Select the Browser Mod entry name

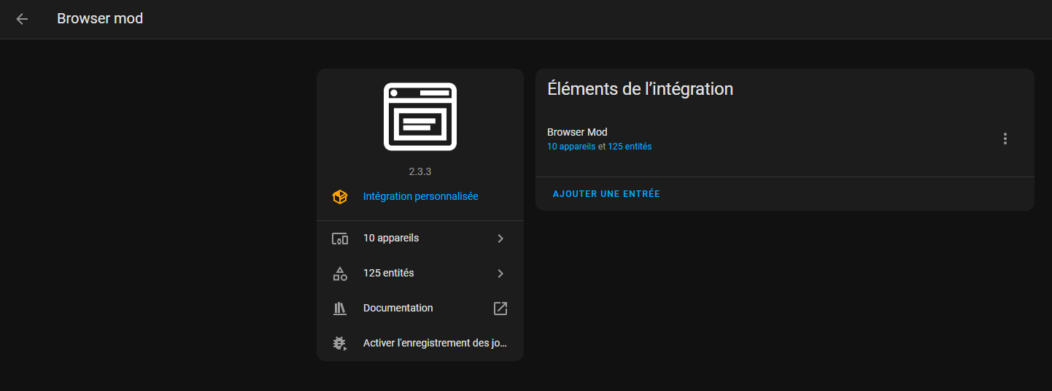[577, 132]
